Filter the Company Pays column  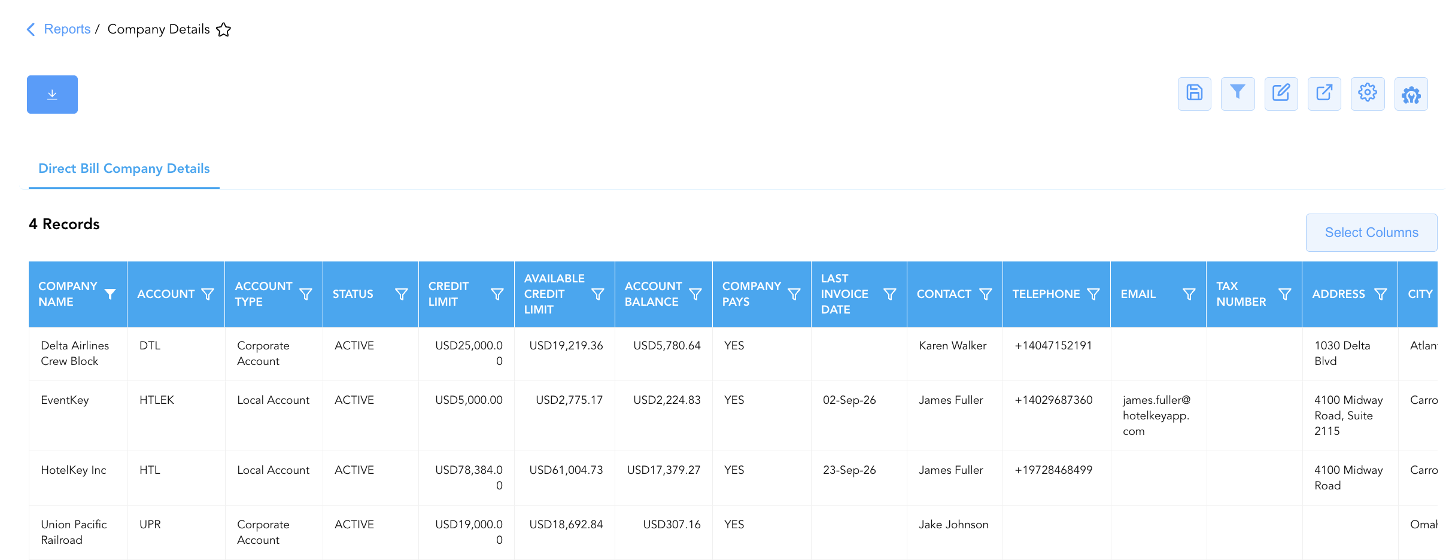coord(794,294)
